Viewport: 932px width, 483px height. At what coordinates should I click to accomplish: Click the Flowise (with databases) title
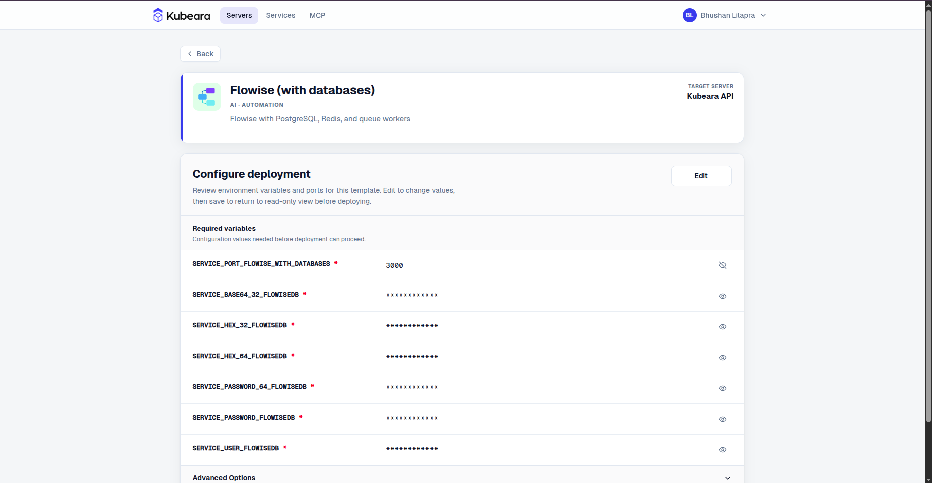pos(302,90)
